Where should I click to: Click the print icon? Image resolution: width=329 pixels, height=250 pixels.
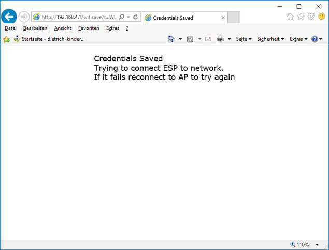[x=220, y=39]
